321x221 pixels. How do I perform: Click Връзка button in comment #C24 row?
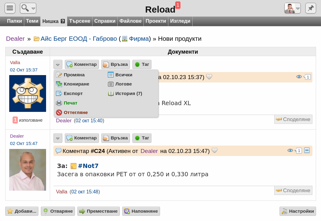coord(116,138)
